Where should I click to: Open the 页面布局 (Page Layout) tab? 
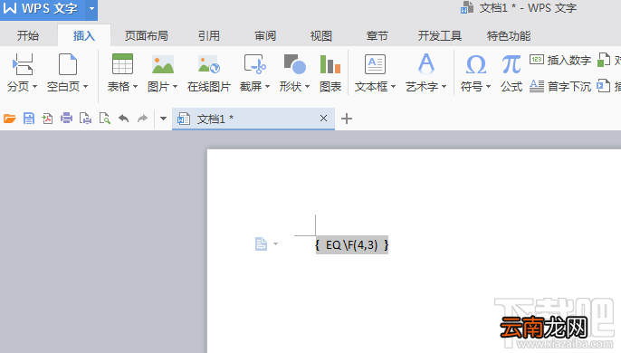tap(146, 36)
